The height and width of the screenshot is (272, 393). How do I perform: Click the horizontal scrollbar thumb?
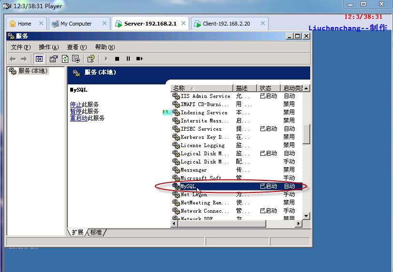click(222, 224)
